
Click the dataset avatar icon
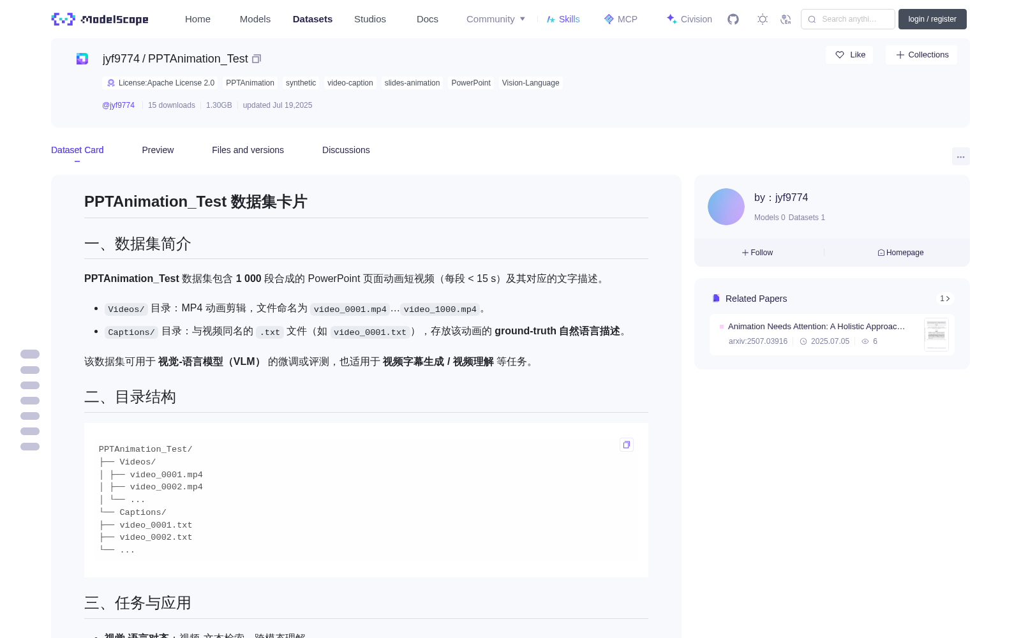click(x=82, y=59)
